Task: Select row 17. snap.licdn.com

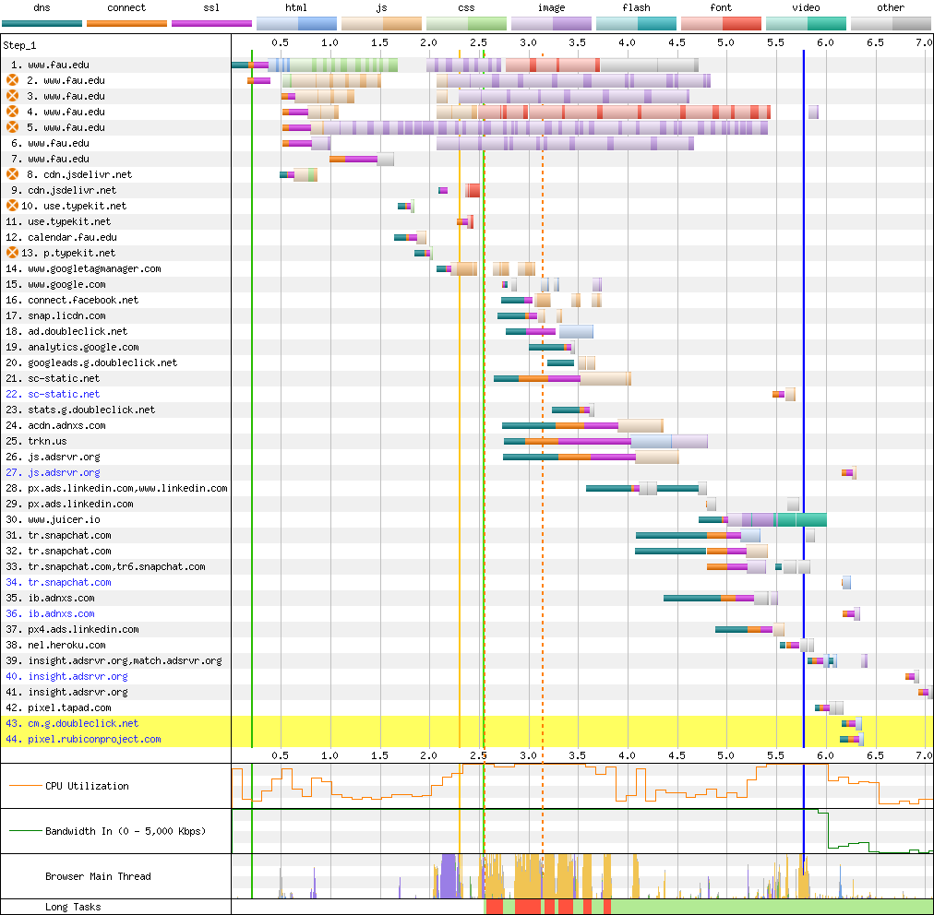Action: click(x=55, y=315)
